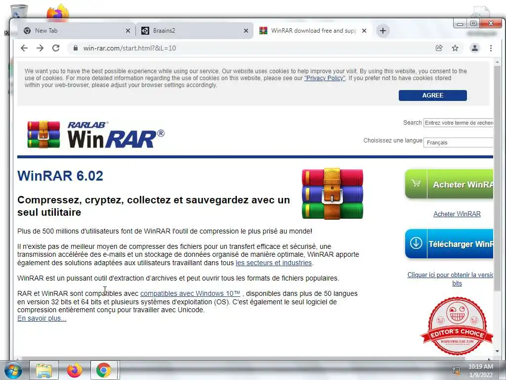Screen dimensions: 506x380
Task: Bookmark this page with the star icon
Action: click(x=455, y=48)
